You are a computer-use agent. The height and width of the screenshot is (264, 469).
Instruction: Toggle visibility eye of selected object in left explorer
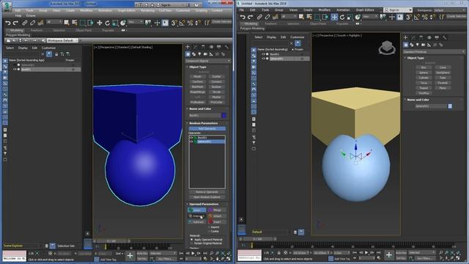[x=14, y=69]
